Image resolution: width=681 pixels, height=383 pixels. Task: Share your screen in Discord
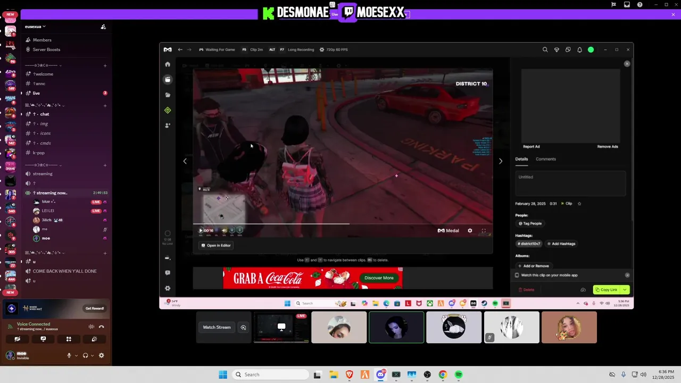43,339
